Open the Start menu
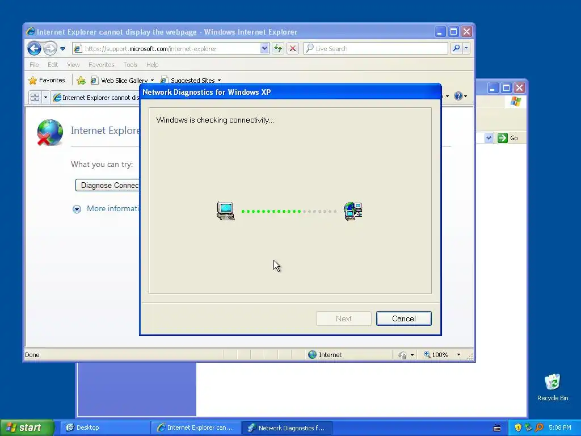 27,427
